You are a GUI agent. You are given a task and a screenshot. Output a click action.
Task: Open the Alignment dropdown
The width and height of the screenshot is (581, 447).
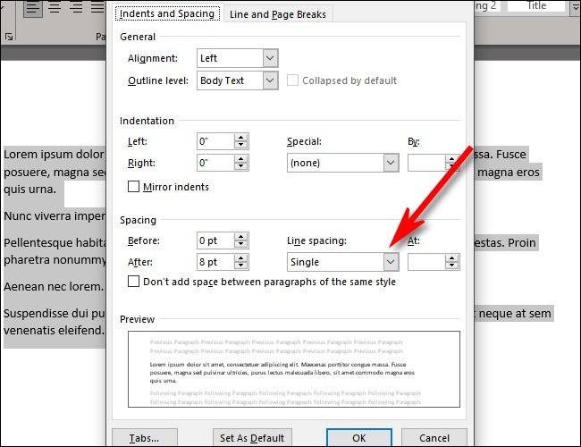pos(271,58)
